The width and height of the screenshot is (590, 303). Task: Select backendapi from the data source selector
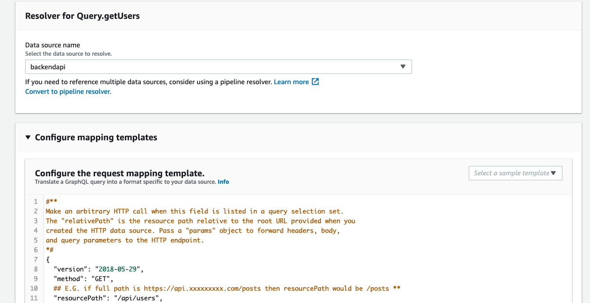[x=219, y=66]
